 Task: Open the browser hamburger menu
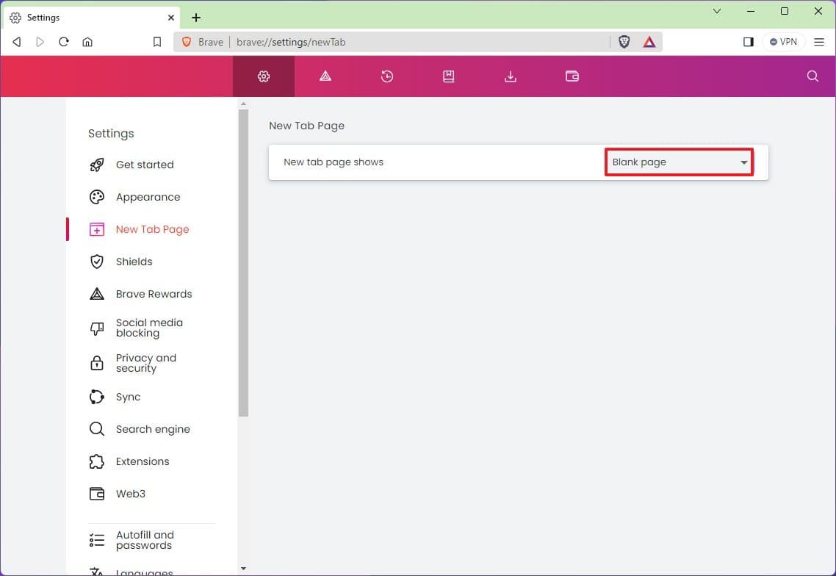819,42
